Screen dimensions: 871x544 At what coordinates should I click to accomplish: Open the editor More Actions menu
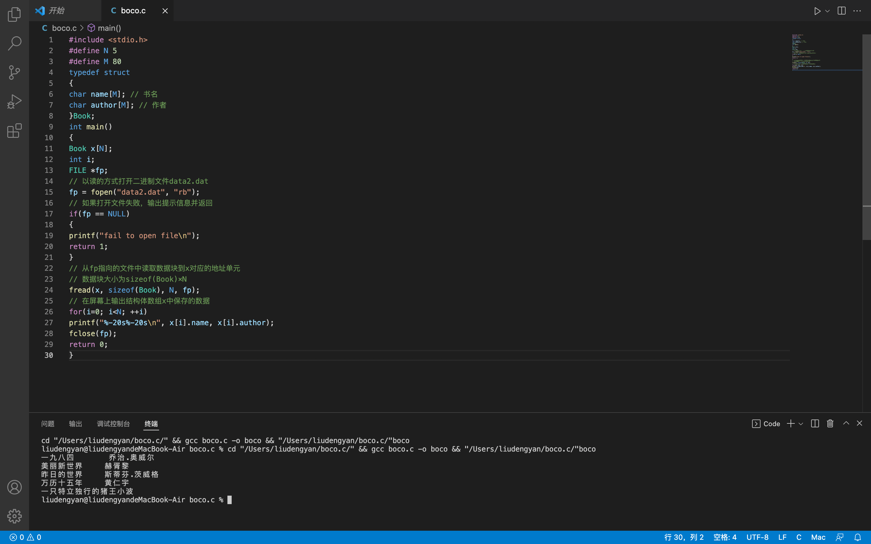857,11
